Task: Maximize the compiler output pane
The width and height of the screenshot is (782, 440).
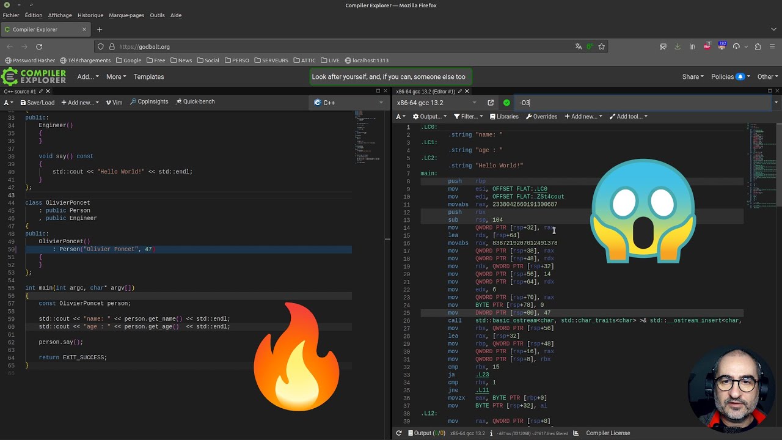Action: point(769,91)
